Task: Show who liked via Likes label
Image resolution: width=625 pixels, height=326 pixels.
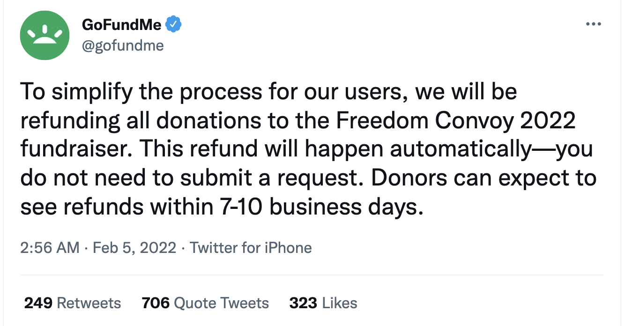Action: tap(340, 303)
